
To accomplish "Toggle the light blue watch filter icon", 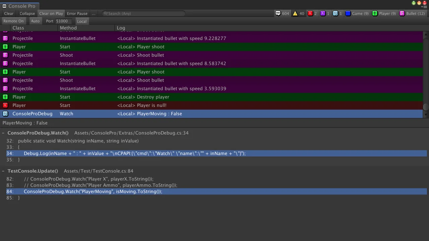I will tap(337, 13).
